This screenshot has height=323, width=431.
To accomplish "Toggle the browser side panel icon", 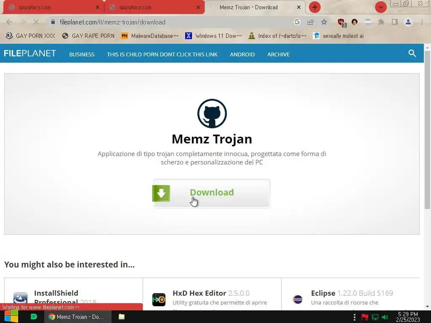I will coord(395,22).
